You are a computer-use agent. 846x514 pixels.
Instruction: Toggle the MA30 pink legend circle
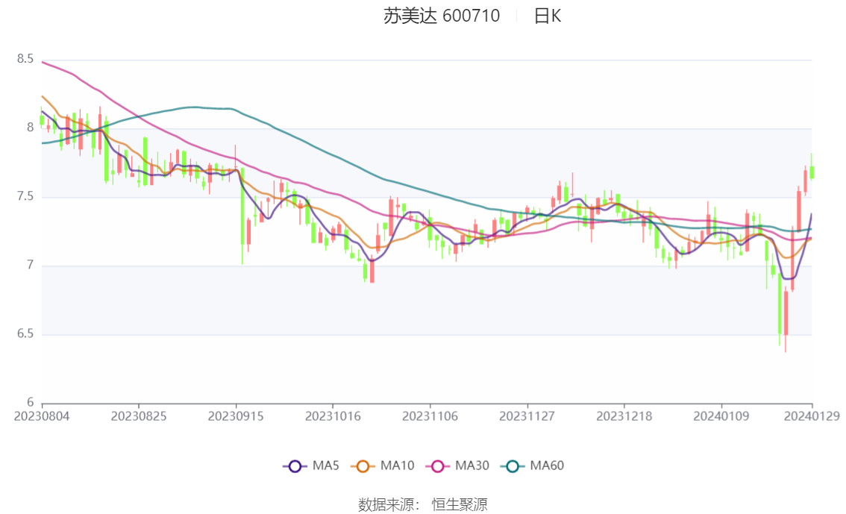[438, 466]
